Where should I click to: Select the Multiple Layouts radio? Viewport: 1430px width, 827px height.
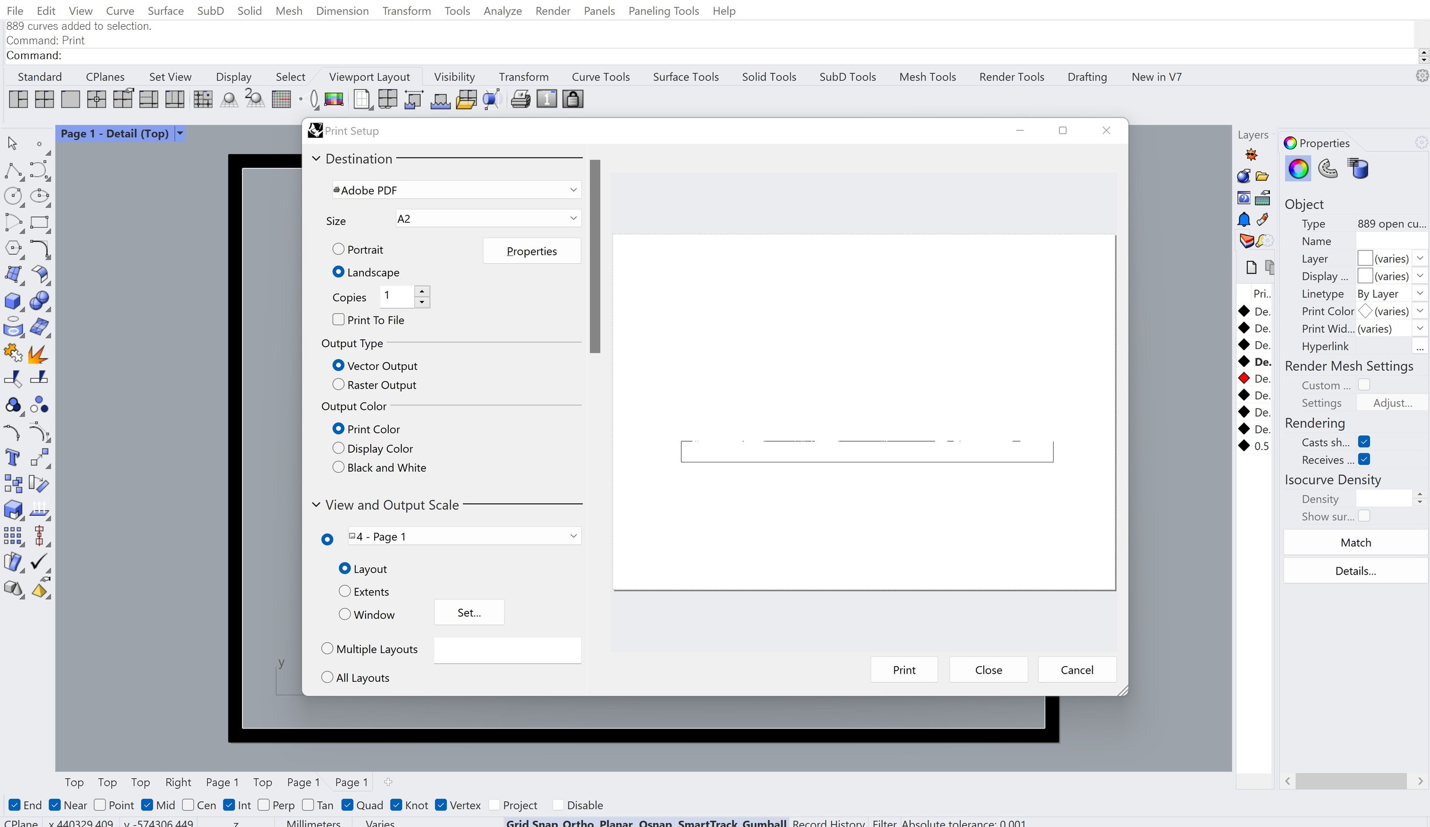[x=327, y=648]
